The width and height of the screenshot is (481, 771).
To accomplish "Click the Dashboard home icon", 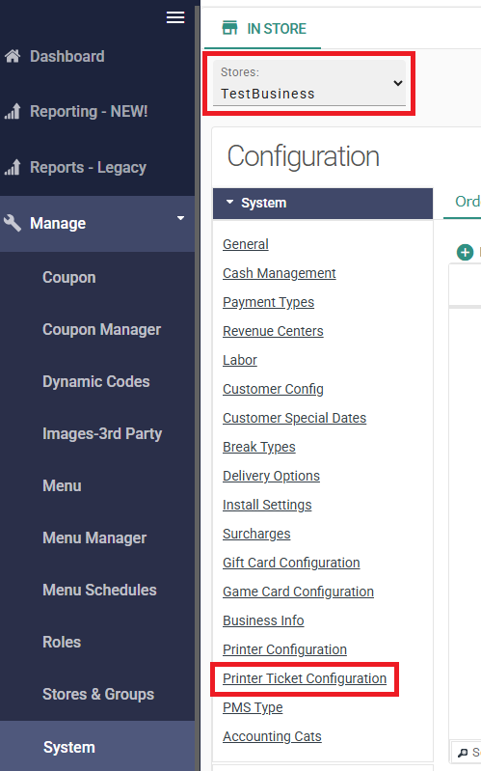I will [13, 56].
